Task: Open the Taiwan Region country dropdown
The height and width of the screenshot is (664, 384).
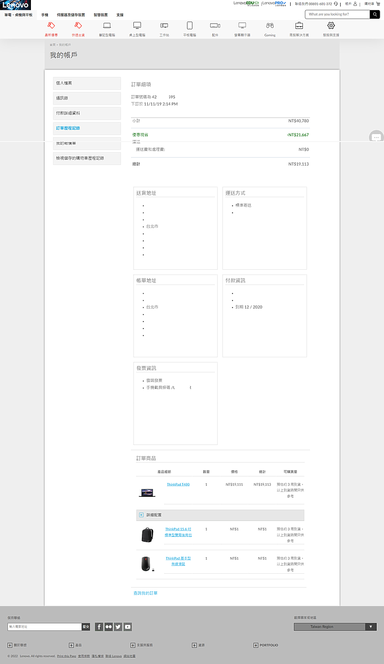Action: click(x=335, y=627)
